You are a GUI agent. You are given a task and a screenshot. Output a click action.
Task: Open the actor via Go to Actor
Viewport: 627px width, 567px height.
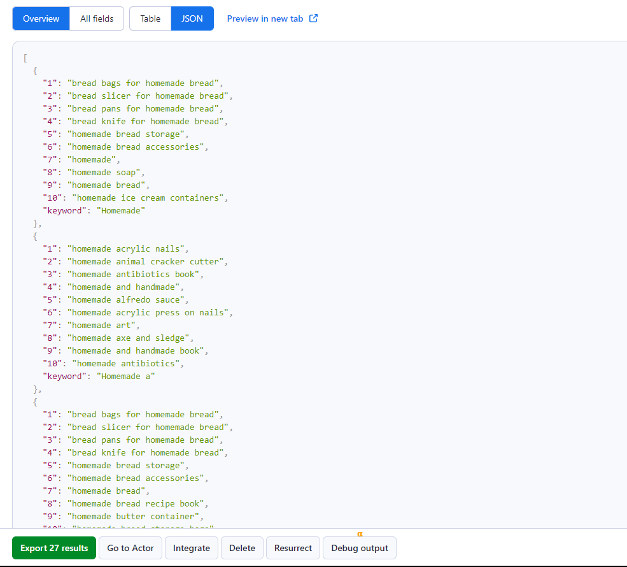click(x=130, y=548)
